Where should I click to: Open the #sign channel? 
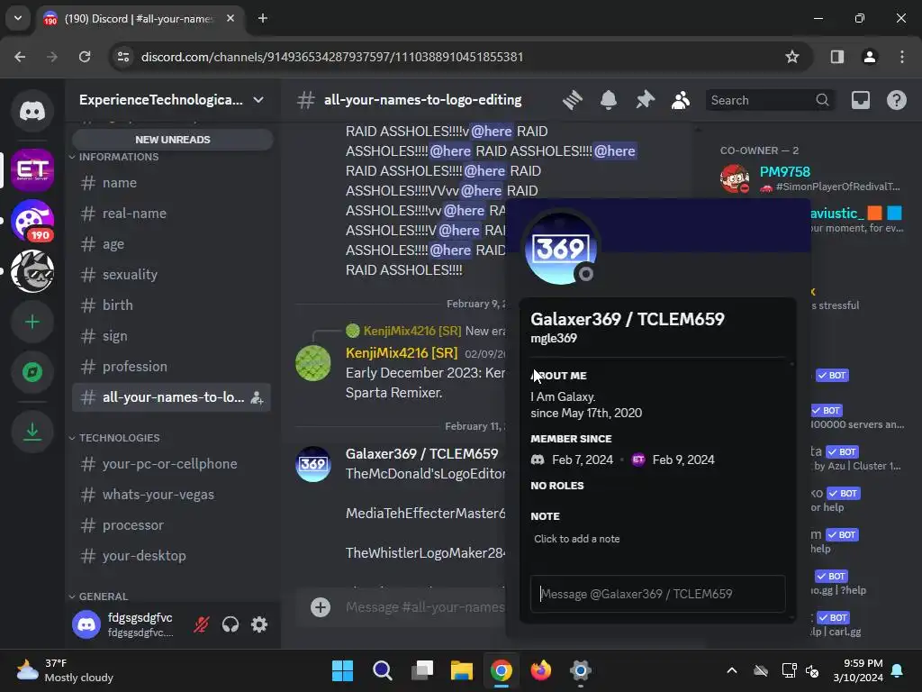(171, 336)
